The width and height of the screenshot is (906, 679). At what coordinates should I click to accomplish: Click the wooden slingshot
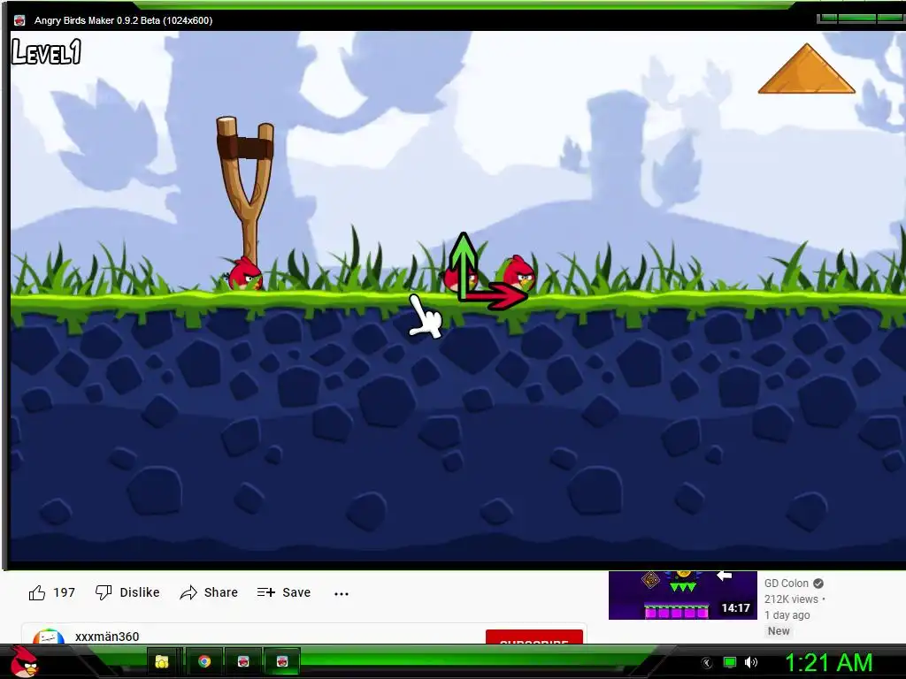[x=246, y=191]
